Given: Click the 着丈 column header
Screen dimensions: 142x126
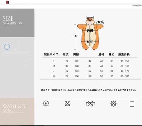Looking at the screenshot, I should tap(66, 54).
